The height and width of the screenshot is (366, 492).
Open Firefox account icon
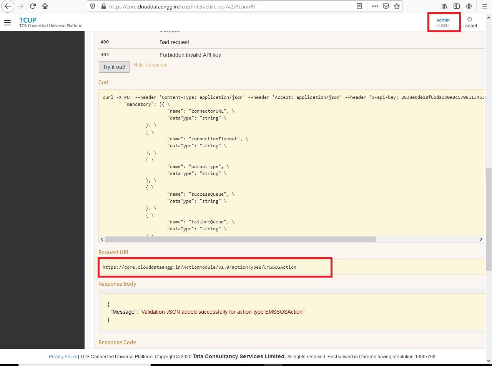tap(469, 6)
